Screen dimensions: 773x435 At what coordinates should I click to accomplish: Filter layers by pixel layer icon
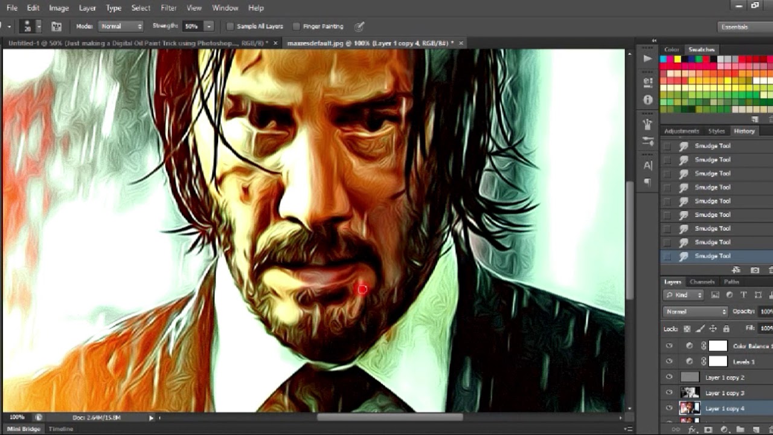tap(716, 295)
